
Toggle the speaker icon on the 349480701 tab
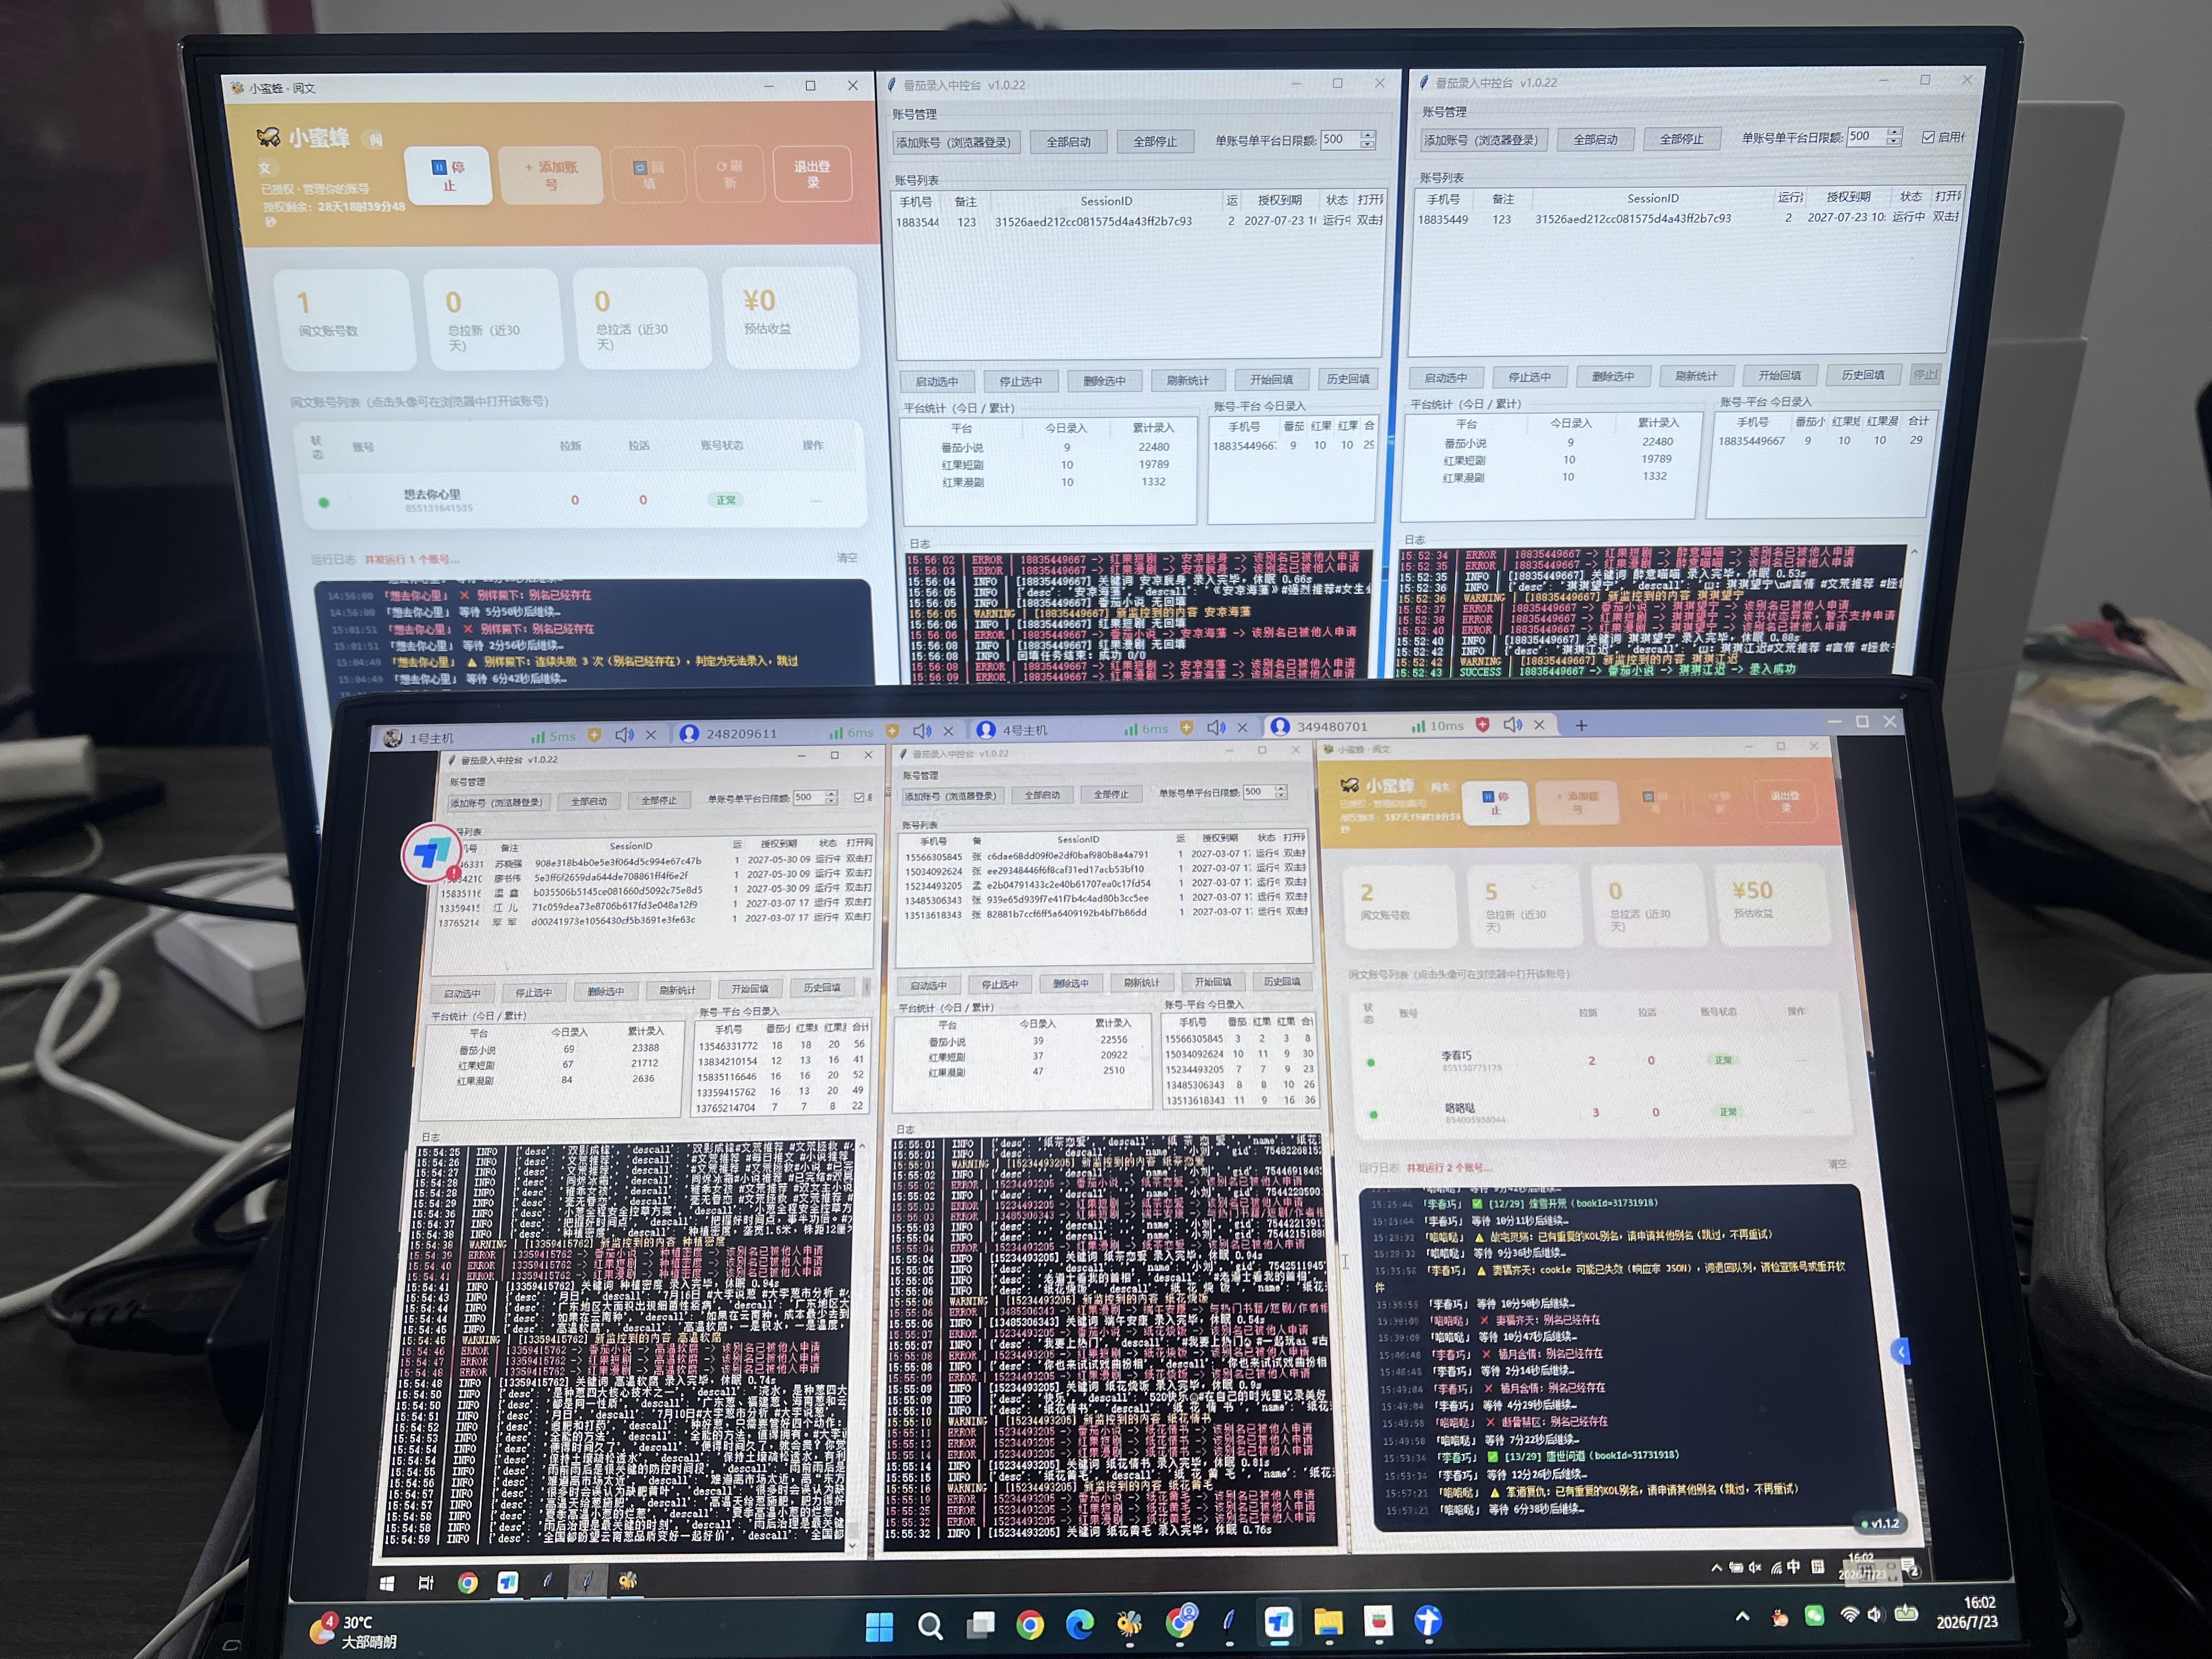[1513, 725]
